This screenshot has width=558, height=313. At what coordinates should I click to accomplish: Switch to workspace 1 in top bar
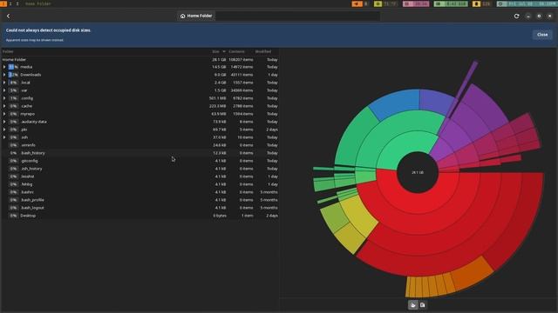tap(3, 3)
